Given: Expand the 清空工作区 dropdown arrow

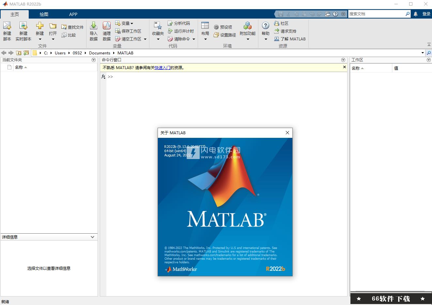Looking at the screenshot, I should (145, 39).
